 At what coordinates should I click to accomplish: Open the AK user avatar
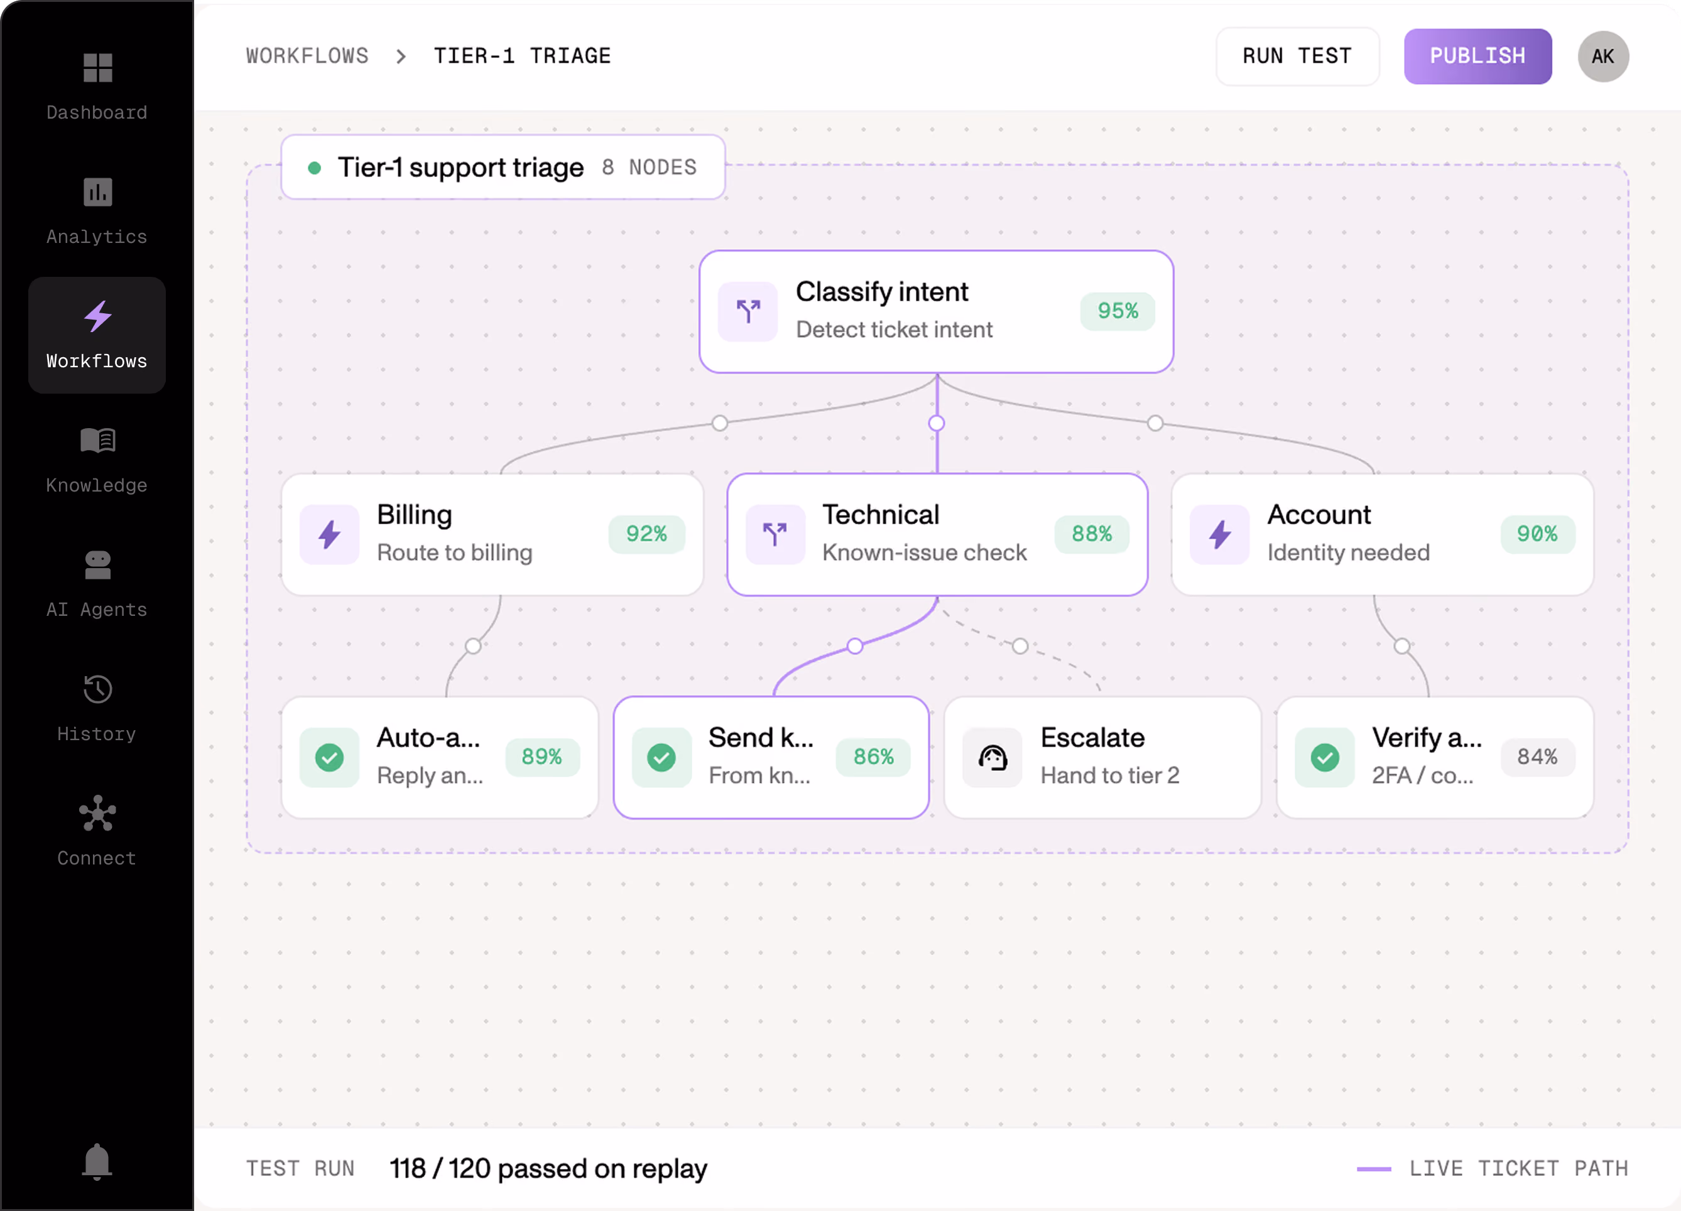click(x=1602, y=57)
